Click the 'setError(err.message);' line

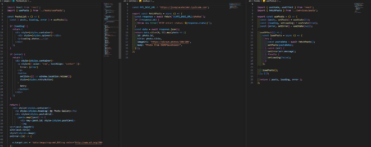click(282, 51)
